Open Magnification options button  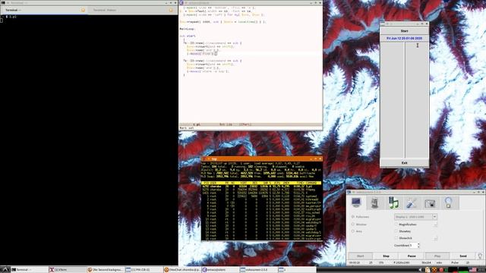coord(435,224)
